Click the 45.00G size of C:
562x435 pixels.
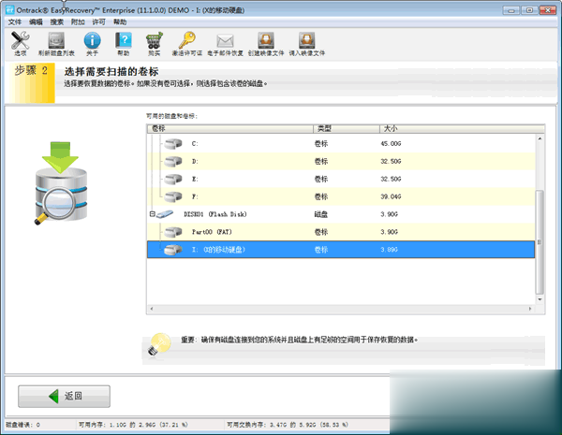pyautogui.click(x=391, y=143)
